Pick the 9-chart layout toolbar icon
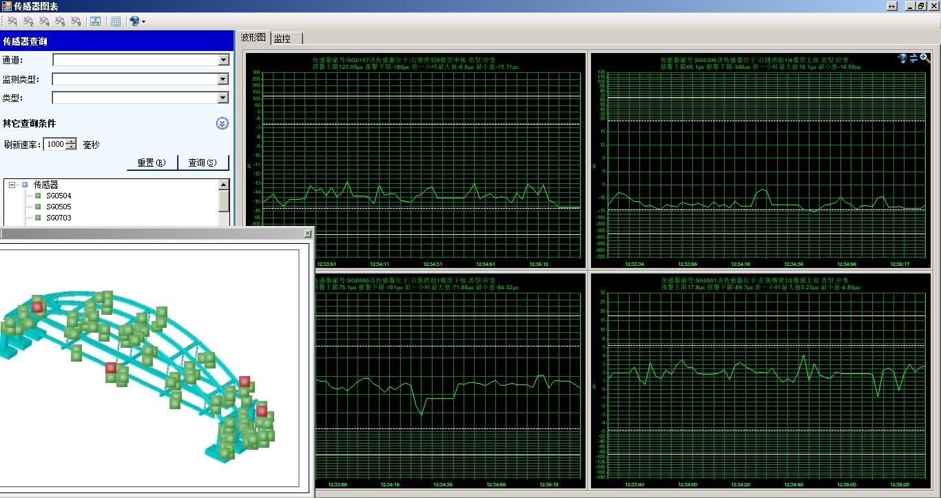The image size is (941, 498). (76, 21)
